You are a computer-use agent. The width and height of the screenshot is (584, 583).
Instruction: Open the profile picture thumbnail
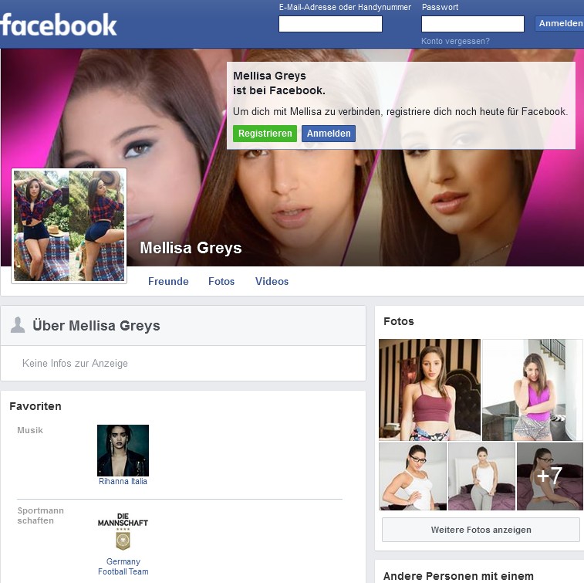(69, 226)
